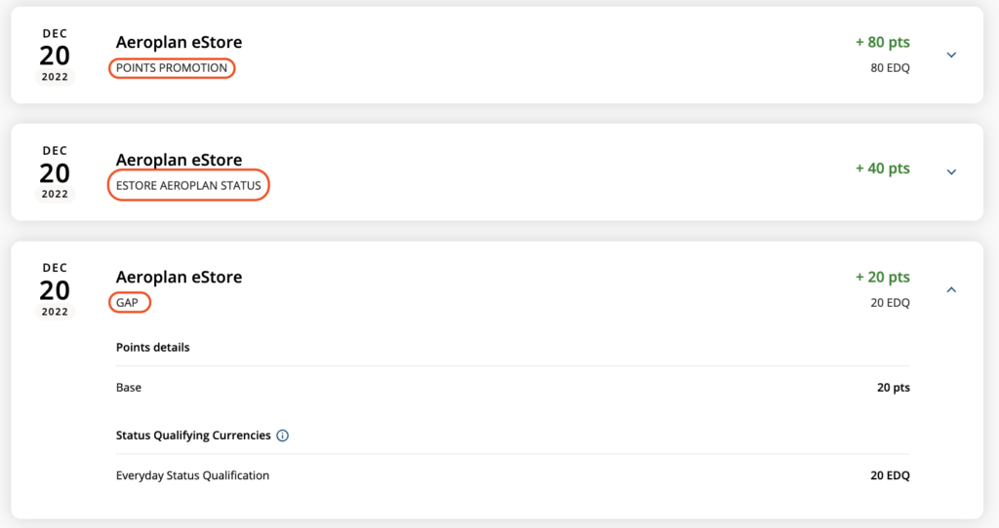Click the green +20 pts amount
The image size is (999, 528).
[x=882, y=278]
